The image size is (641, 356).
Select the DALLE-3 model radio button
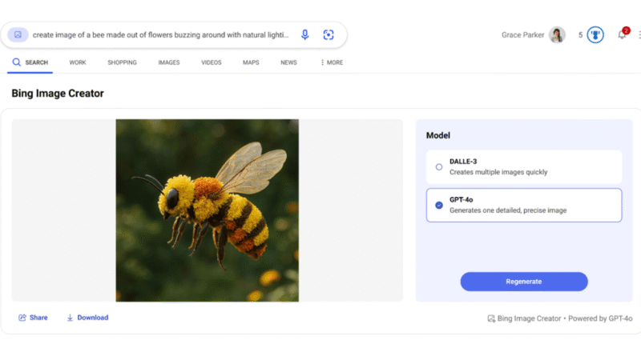point(439,167)
